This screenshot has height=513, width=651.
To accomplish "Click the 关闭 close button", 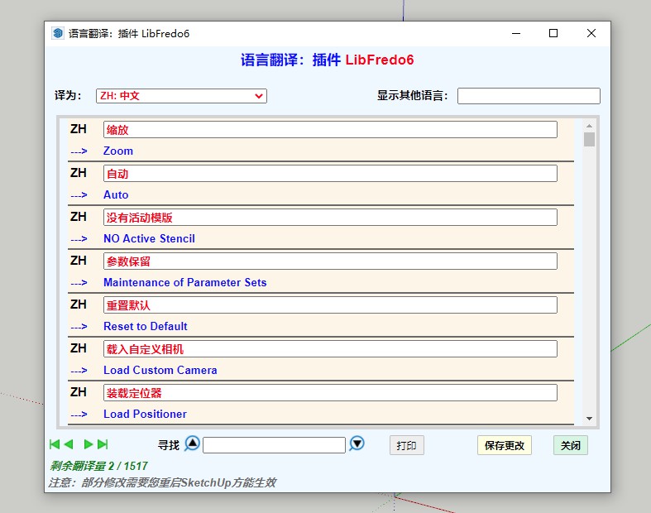I will click(570, 445).
